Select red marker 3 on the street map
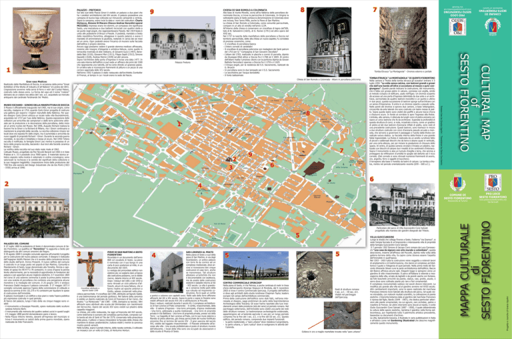The height and width of the screenshot is (339, 512). [231, 167]
